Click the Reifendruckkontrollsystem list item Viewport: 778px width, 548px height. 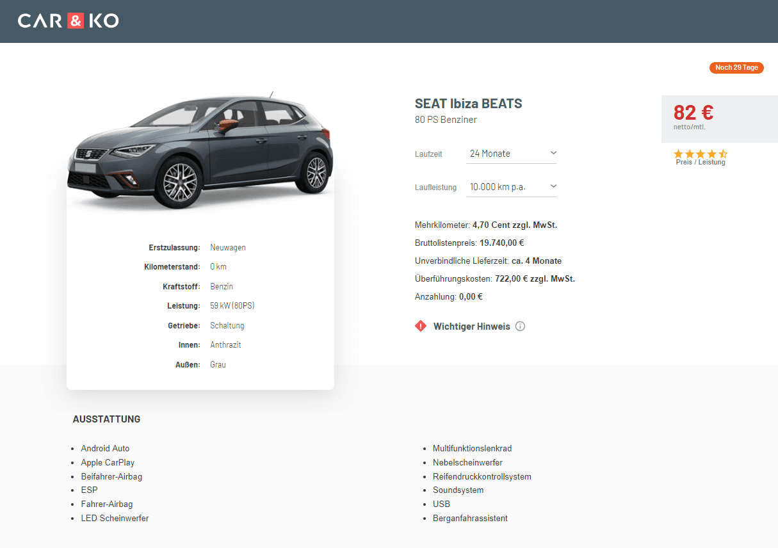point(482,477)
